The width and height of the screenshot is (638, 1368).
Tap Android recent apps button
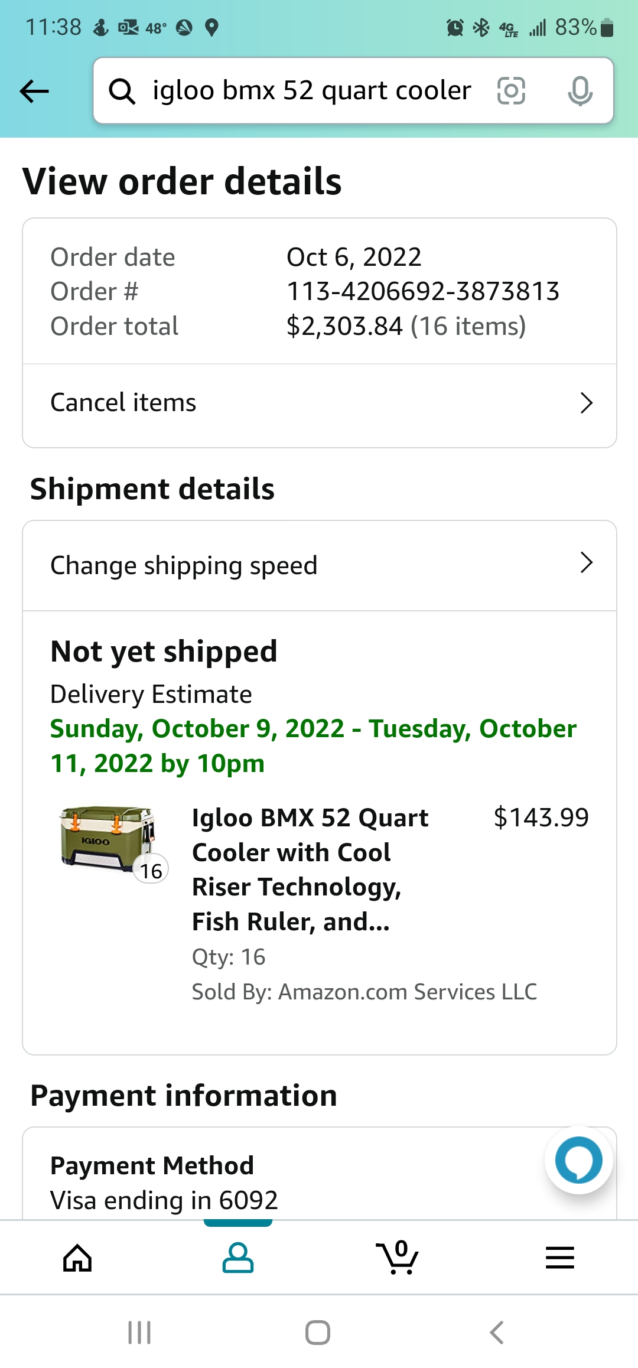click(139, 1333)
